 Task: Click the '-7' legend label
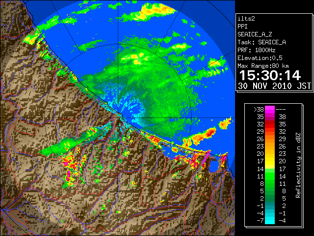pyautogui.click(x=260, y=221)
